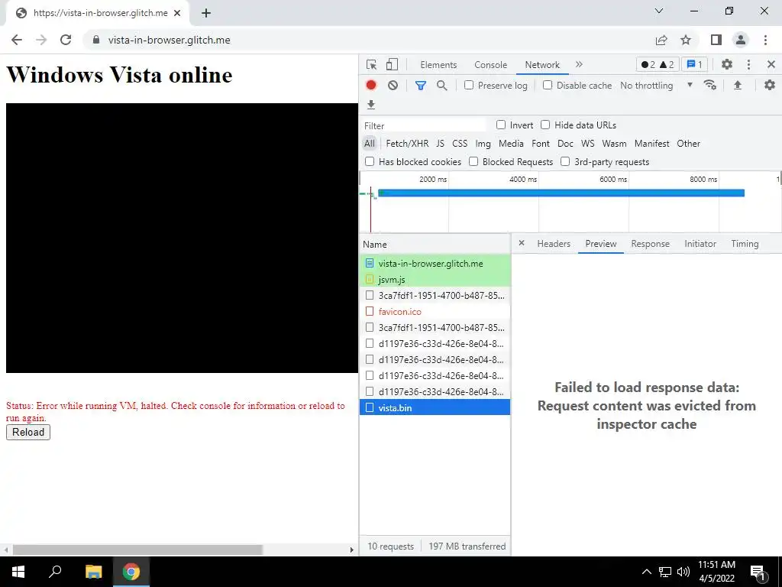Open No throttling dropdown

tap(656, 86)
